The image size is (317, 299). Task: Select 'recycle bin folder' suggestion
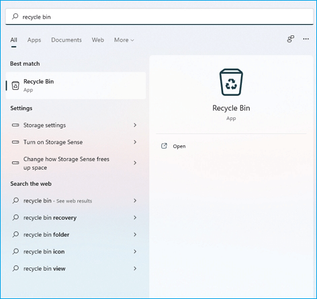pos(76,235)
